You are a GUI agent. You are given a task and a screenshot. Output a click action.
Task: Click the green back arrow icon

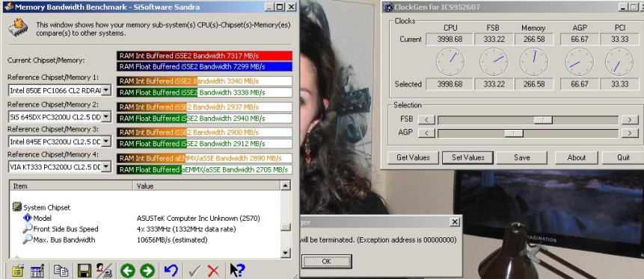[x=128, y=270]
